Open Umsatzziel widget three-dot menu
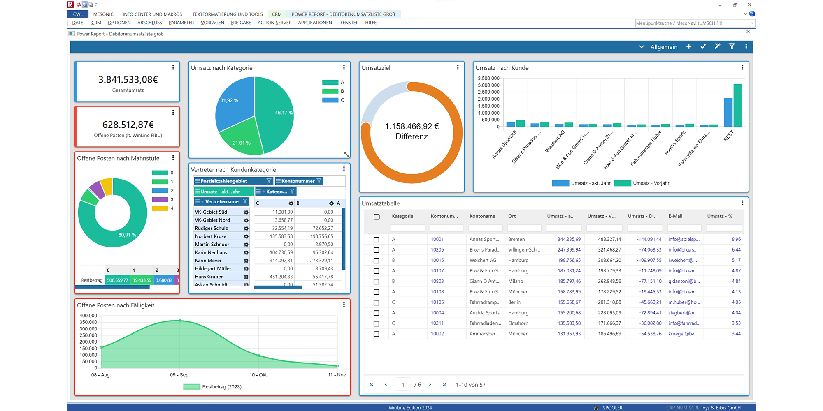823x411 pixels. pyautogui.click(x=458, y=67)
